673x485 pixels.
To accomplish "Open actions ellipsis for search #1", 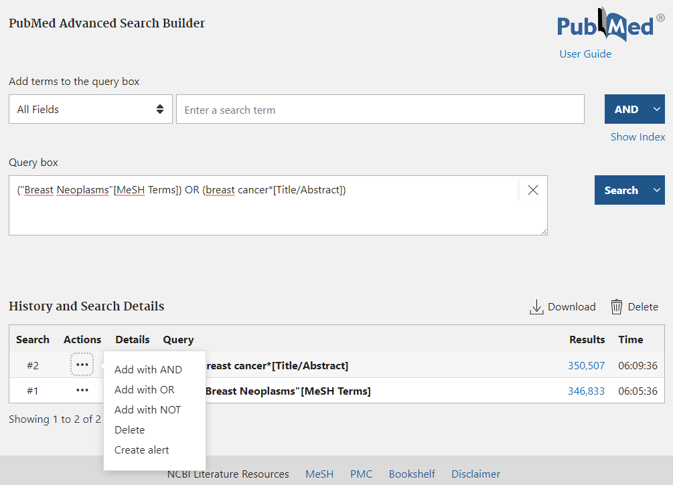I will click(82, 390).
